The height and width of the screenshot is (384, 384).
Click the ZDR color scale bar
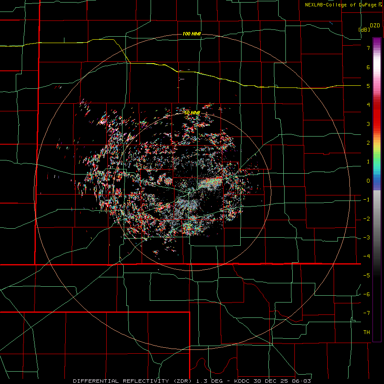377,189
